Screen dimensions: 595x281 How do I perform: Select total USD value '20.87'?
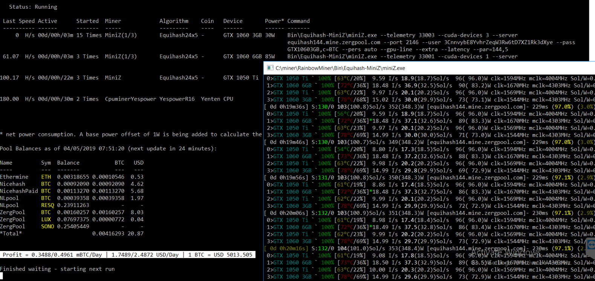[x=136, y=234]
